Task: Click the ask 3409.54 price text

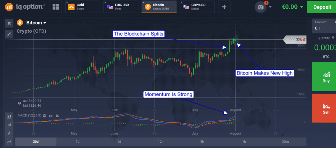Action: (32, 101)
